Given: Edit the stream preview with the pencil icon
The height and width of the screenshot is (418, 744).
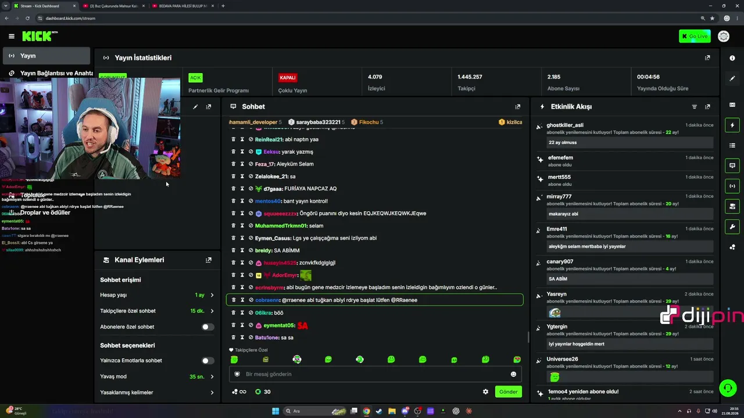Looking at the screenshot, I should (x=195, y=107).
